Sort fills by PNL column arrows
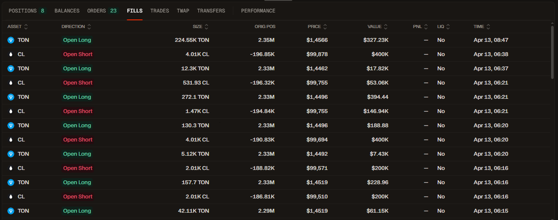Viewport: 558px width, 220px height. click(426, 27)
